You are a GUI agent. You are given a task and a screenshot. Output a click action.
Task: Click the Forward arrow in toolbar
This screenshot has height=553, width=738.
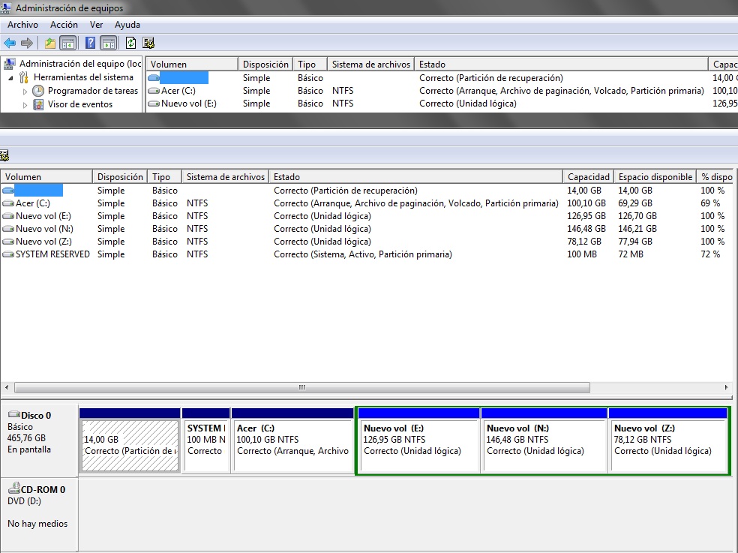[x=27, y=43]
